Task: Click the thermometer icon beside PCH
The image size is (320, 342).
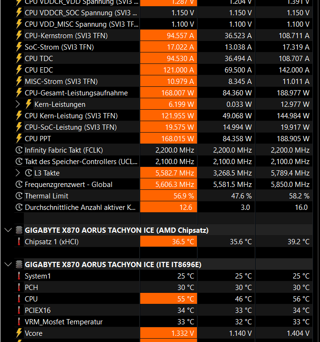Action: click(19, 288)
